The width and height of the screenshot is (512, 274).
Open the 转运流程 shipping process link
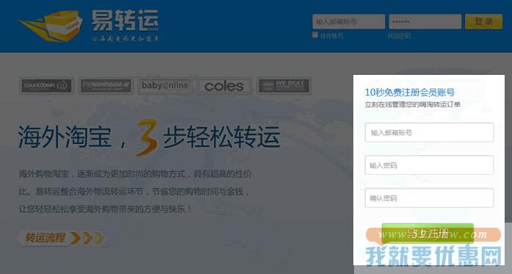point(46,238)
